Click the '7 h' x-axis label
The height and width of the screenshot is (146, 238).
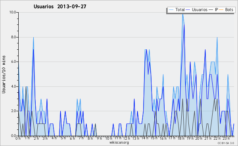[81, 138]
